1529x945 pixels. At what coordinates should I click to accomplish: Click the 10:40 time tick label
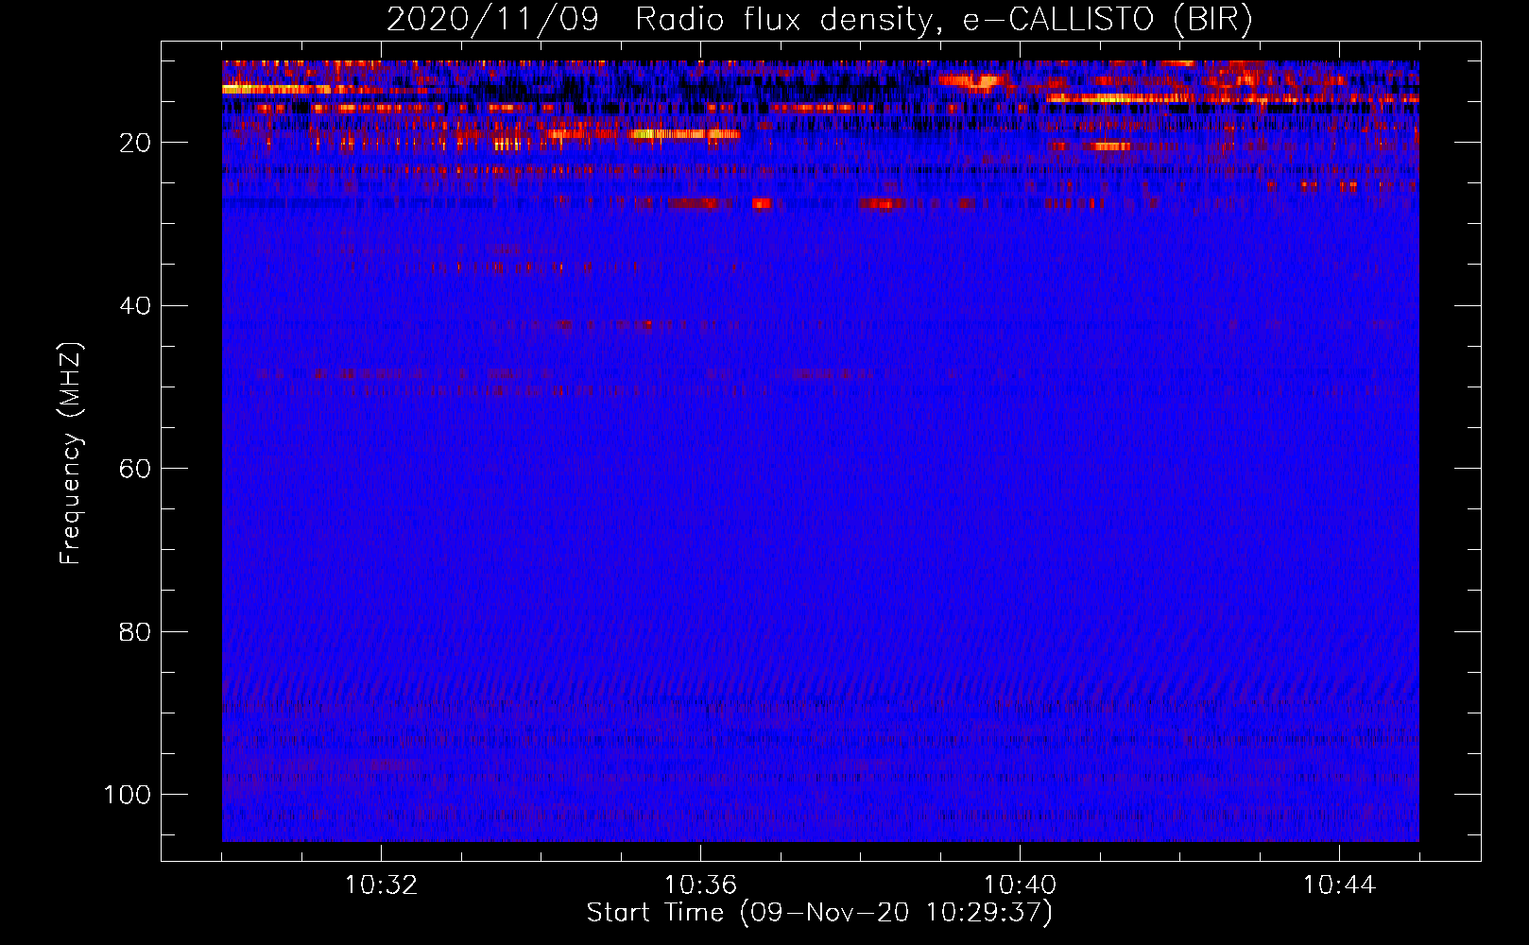(x=1020, y=885)
